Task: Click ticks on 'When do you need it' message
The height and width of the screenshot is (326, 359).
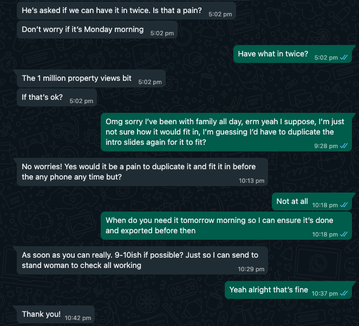Action: (344, 234)
